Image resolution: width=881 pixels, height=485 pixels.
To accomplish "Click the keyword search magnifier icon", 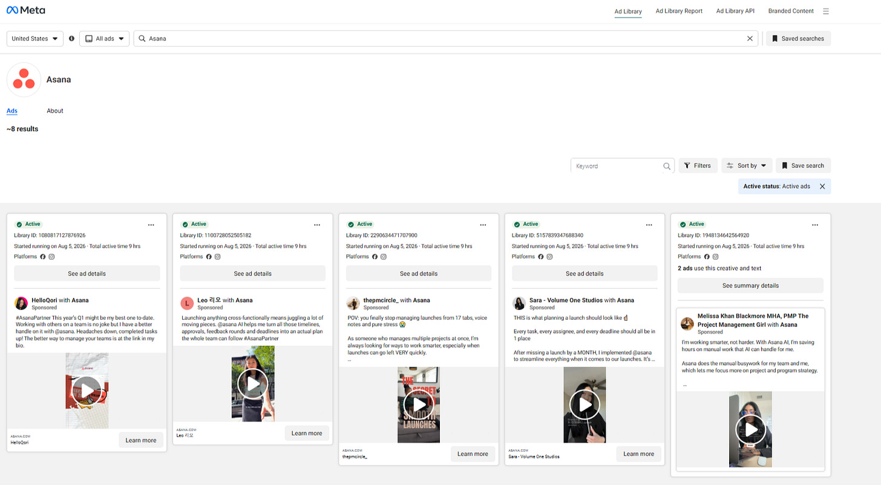I will (666, 166).
